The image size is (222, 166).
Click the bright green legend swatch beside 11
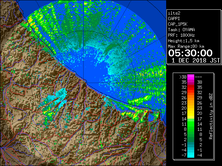(191, 124)
